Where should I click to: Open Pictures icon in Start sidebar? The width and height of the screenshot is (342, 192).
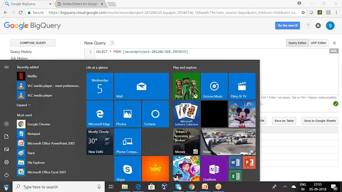pyautogui.click(x=7, y=149)
